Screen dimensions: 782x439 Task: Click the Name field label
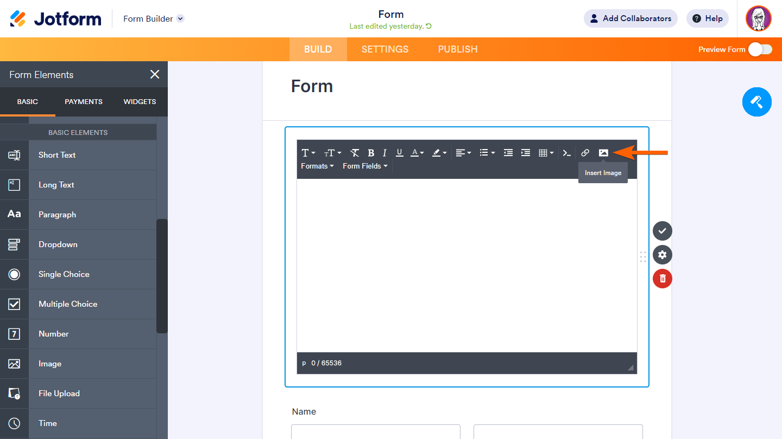tap(304, 411)
